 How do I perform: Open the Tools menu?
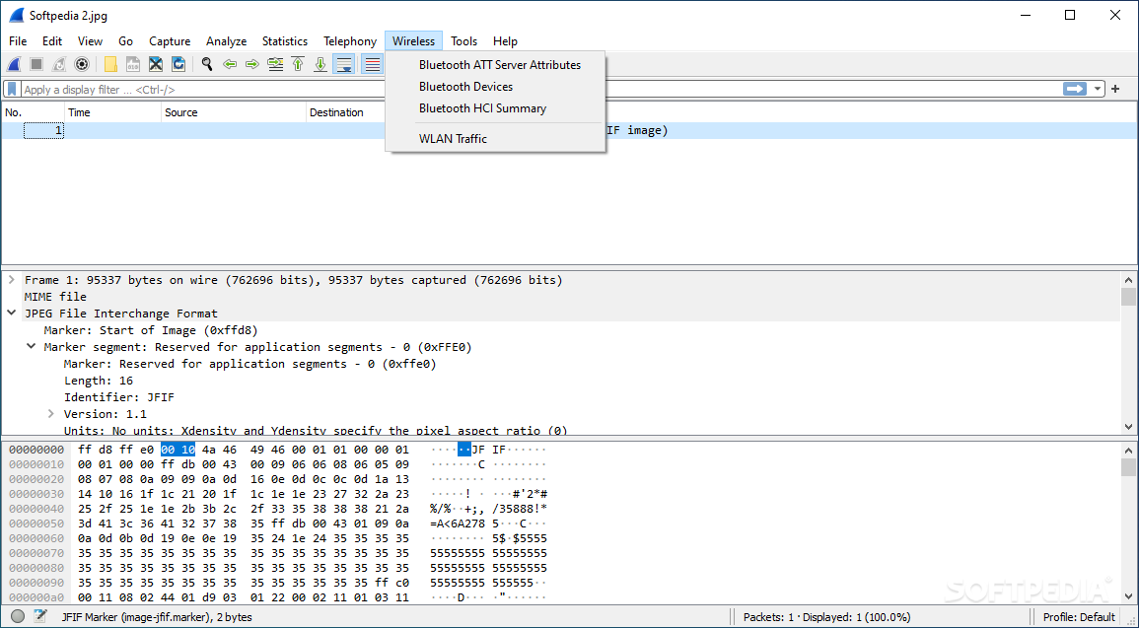(464, 41)
